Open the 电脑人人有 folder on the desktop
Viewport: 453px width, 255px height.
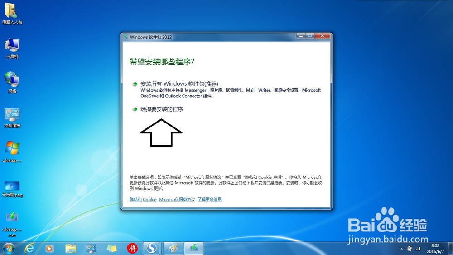tap(12, 13)
